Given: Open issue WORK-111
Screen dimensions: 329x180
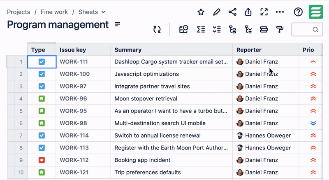Looking at the screenshot, I should [x=74, y=62].
